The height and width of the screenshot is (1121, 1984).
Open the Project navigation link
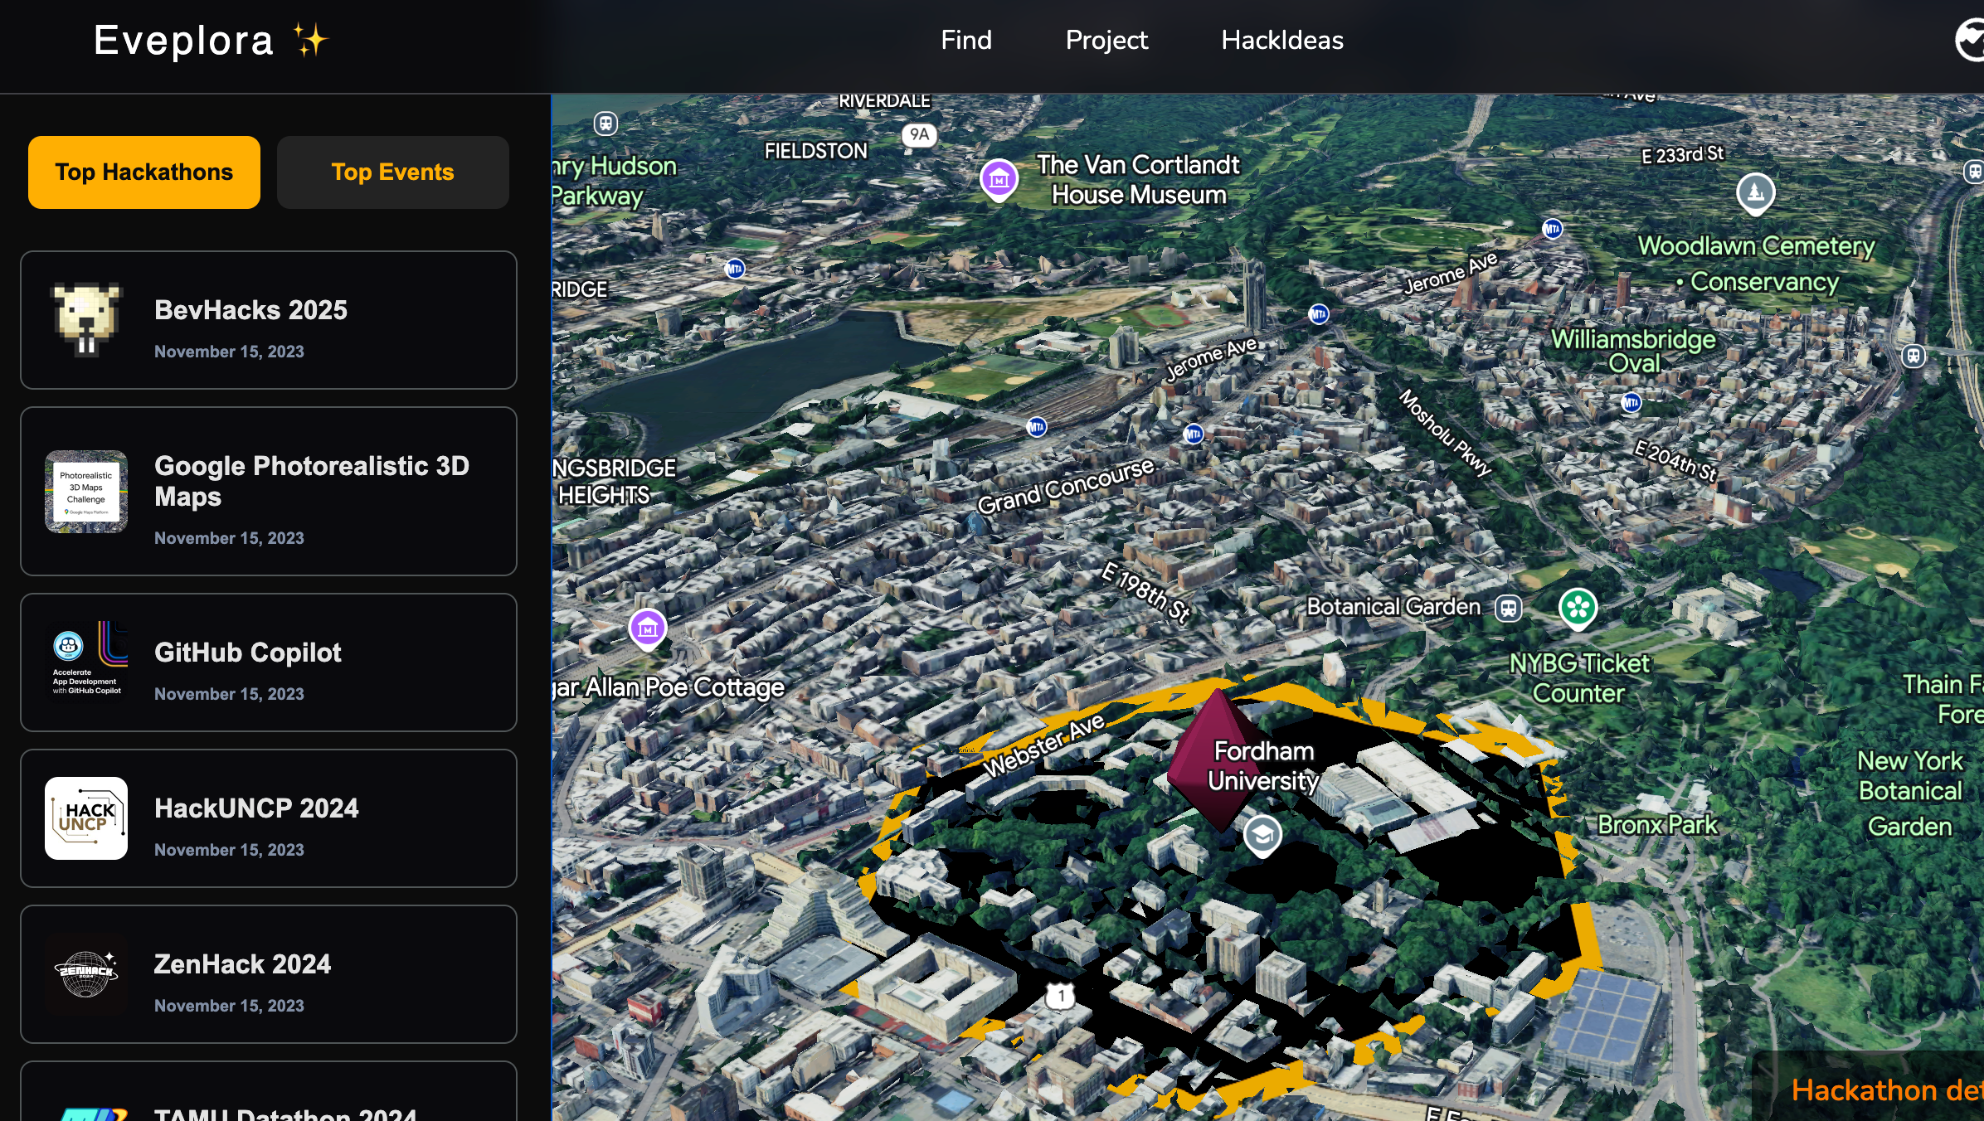1106,40
